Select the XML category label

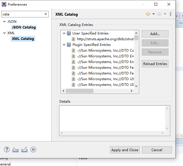(11, 33)
